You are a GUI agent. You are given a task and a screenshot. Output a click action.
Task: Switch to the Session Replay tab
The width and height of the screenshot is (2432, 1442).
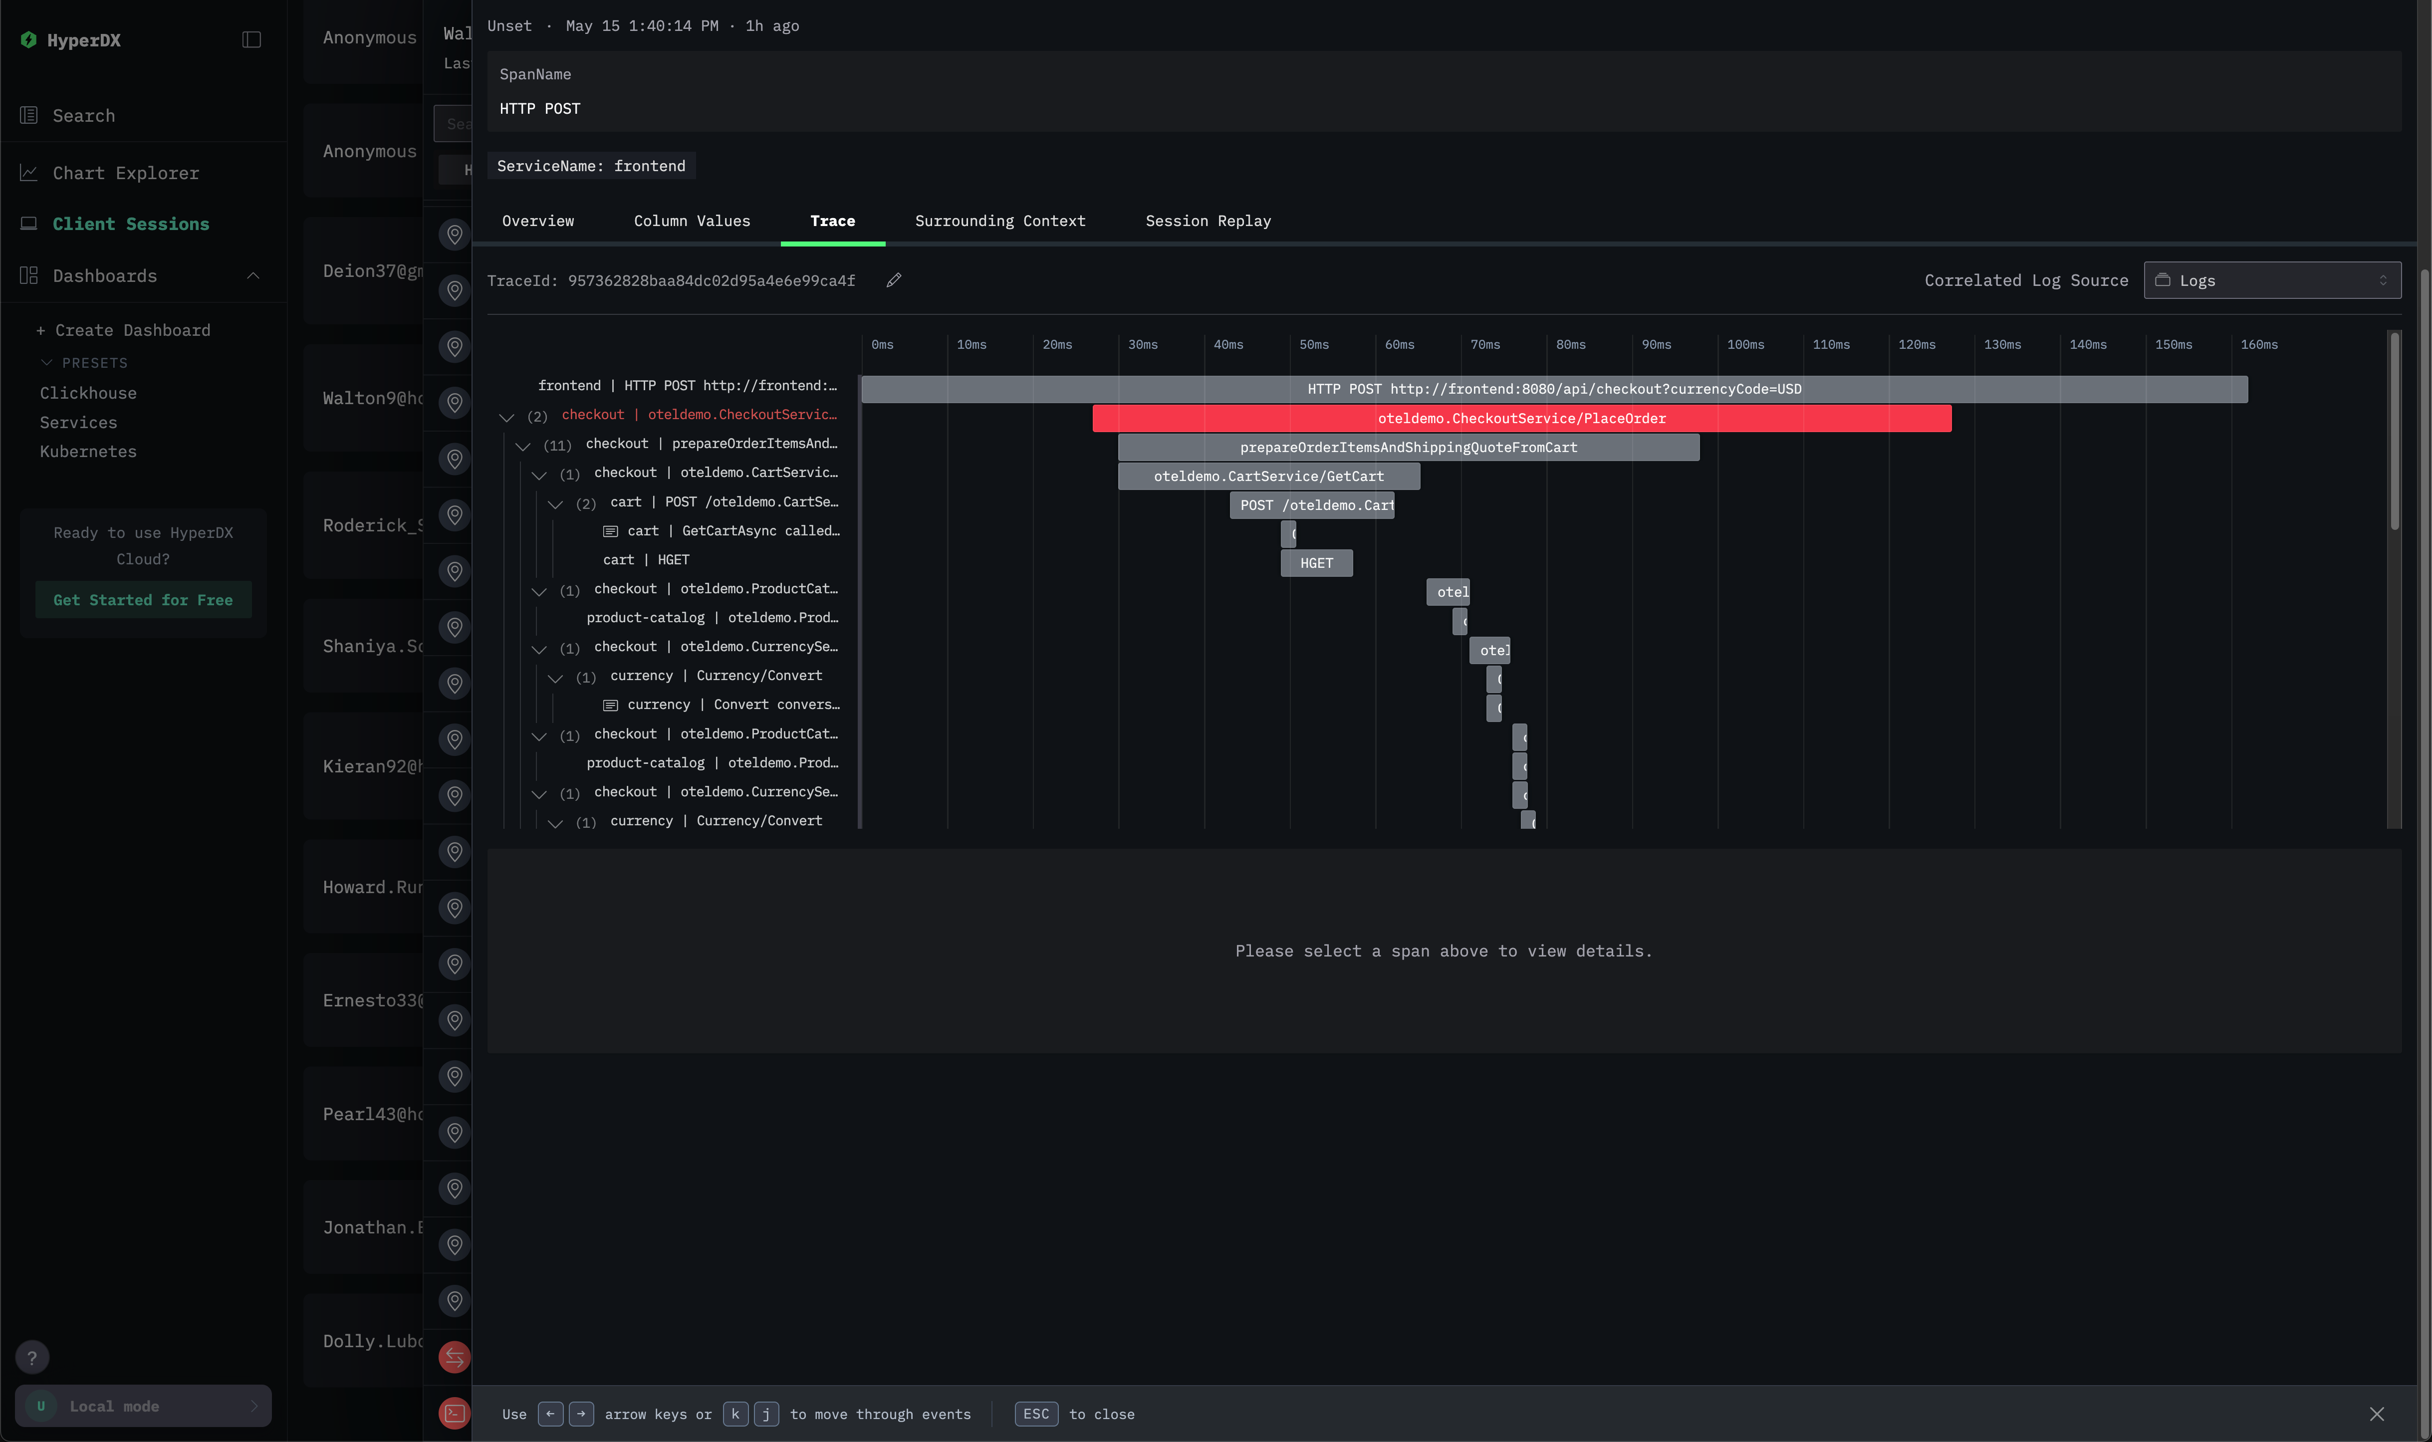(x=1208, y=222)
